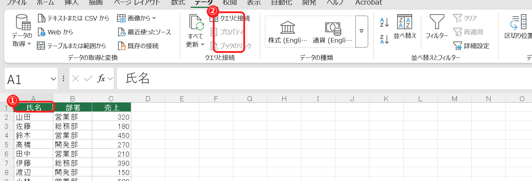Select the cell with 田中
This screenshot has height=181, width=532.
click(x=34, y=154)
